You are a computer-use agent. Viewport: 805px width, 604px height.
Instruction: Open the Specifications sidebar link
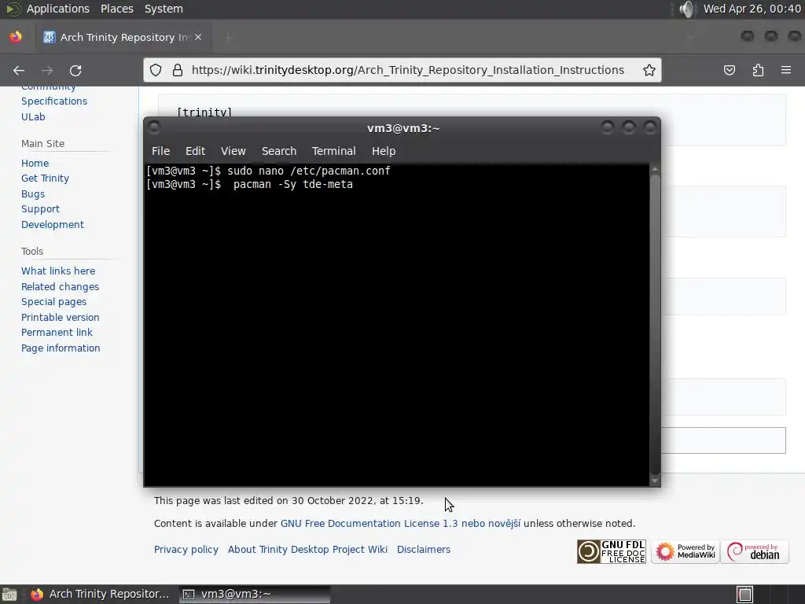pos(54,101)
